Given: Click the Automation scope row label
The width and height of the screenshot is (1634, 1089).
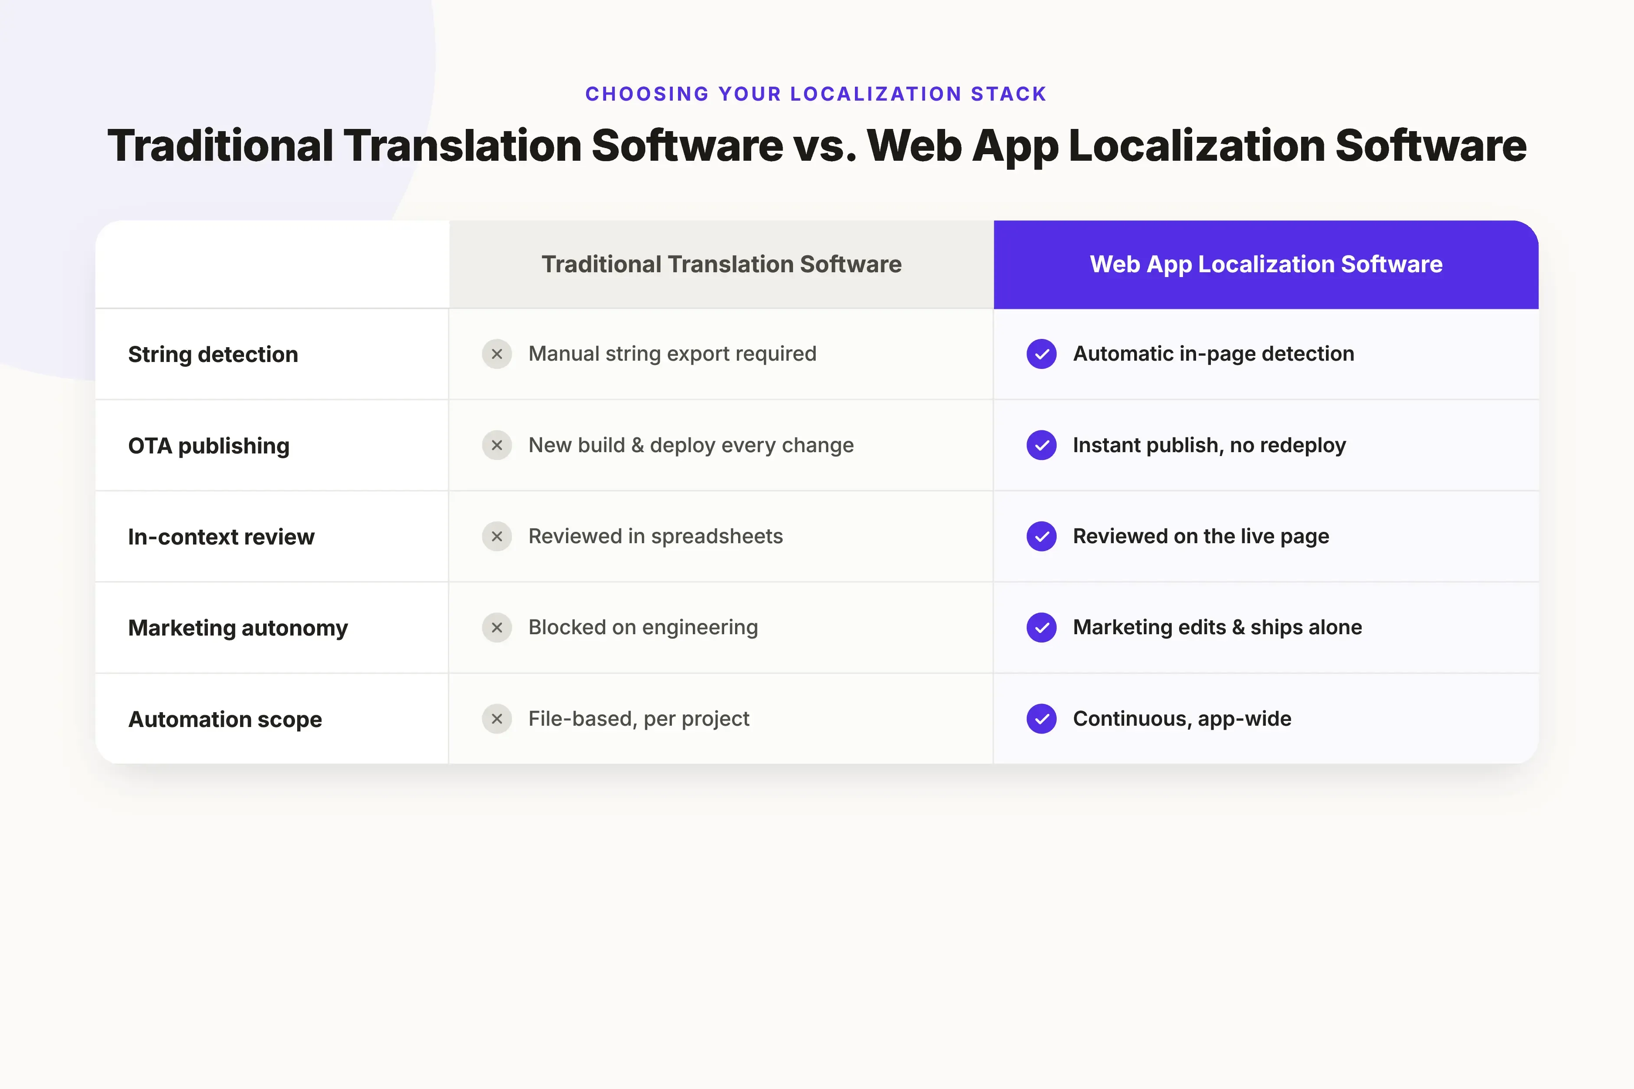Looking at the screenshot, I should click(x=225, y=720).
